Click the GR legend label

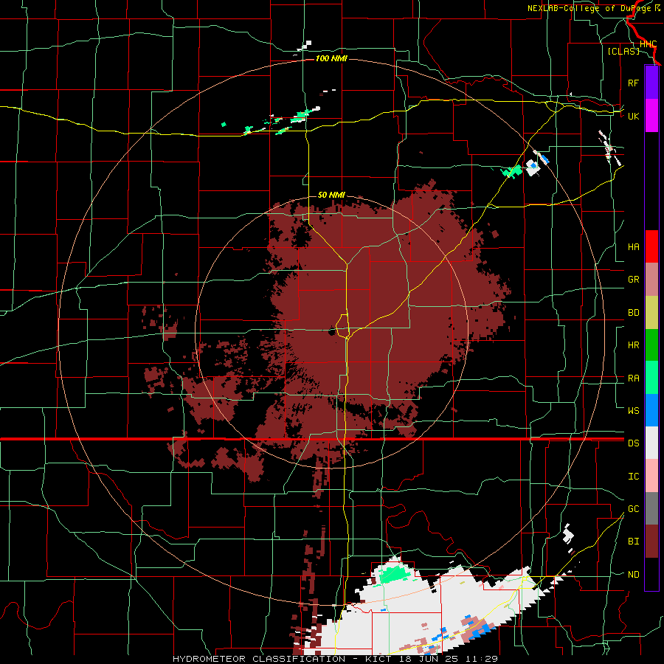coord(633,280)
